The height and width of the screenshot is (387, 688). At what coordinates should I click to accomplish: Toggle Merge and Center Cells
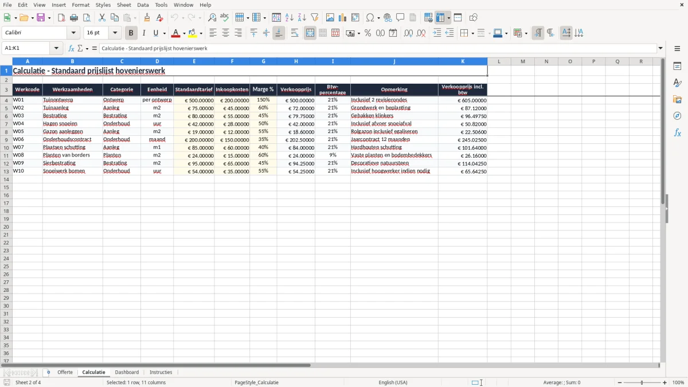310,33
